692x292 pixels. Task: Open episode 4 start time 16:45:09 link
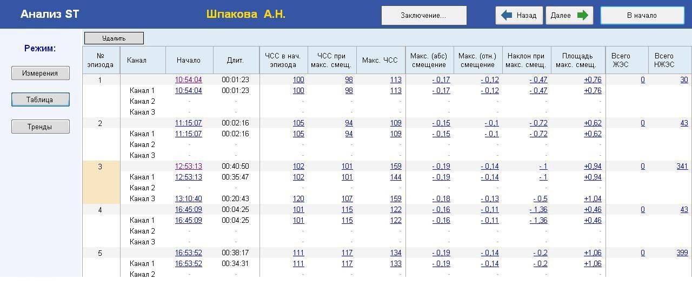188,210
